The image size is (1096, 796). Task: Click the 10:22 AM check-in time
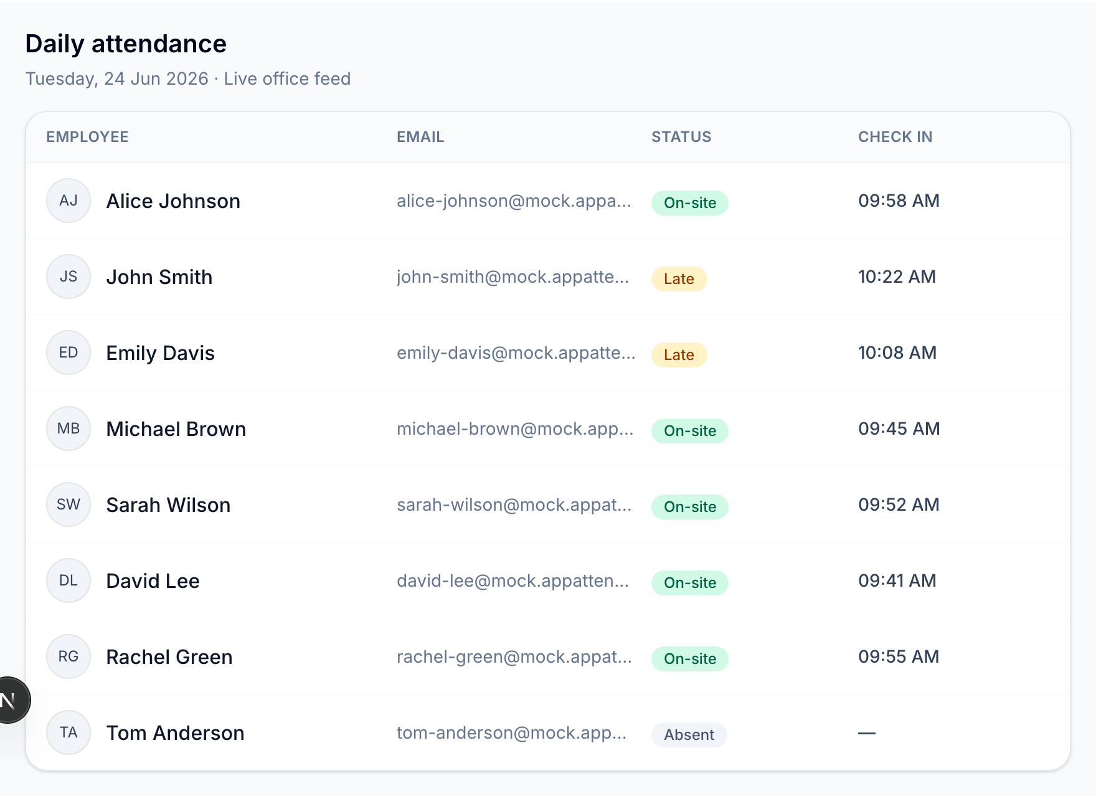[897, 277]
